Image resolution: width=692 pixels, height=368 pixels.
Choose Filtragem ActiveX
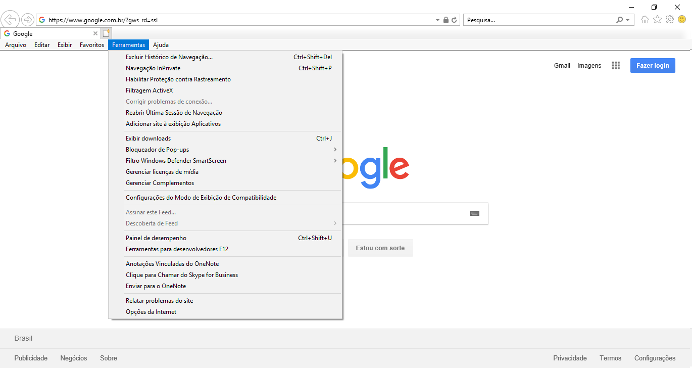[x=226, y=90]
